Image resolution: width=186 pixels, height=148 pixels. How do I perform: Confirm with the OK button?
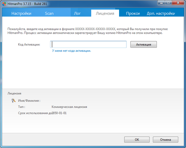pyautogui.click(x=137, y=140)
